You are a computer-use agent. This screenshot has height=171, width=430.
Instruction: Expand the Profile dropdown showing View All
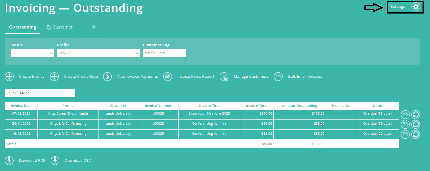98,53
